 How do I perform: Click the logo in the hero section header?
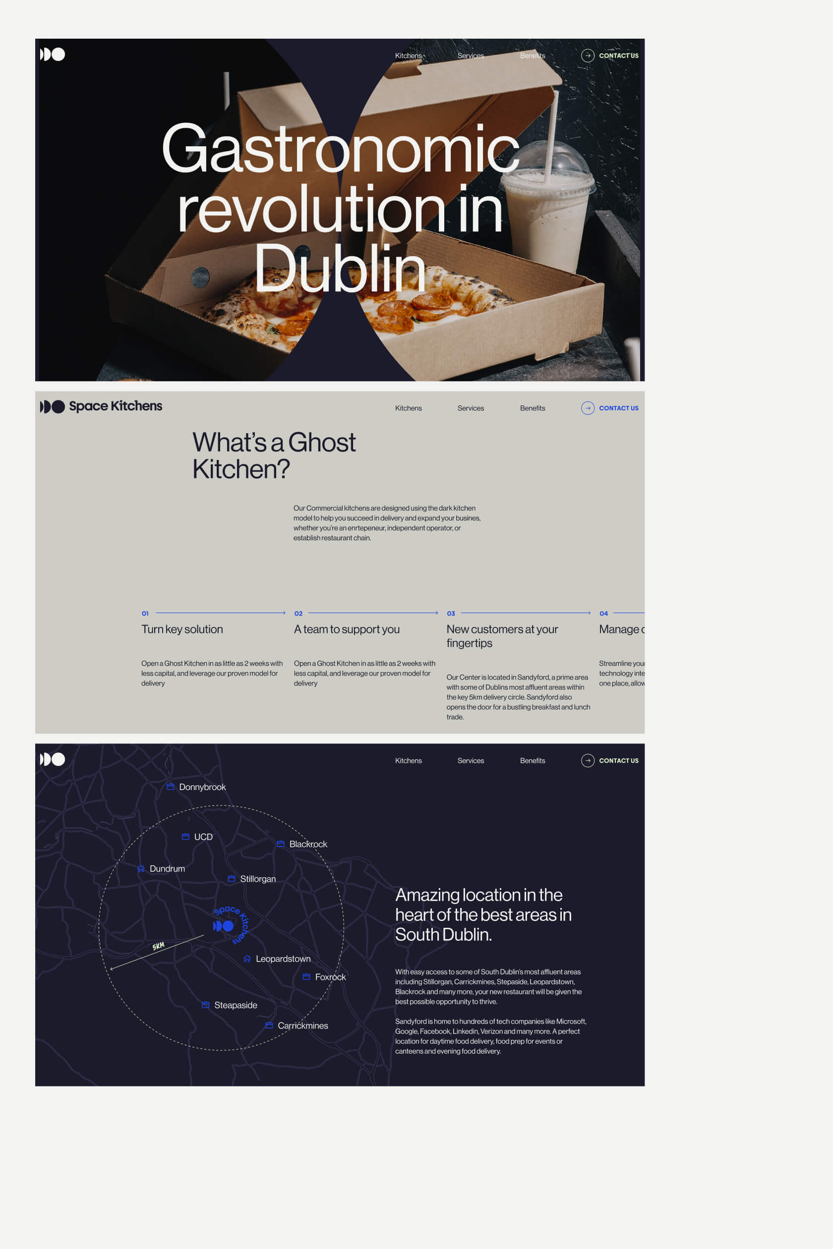53,54
